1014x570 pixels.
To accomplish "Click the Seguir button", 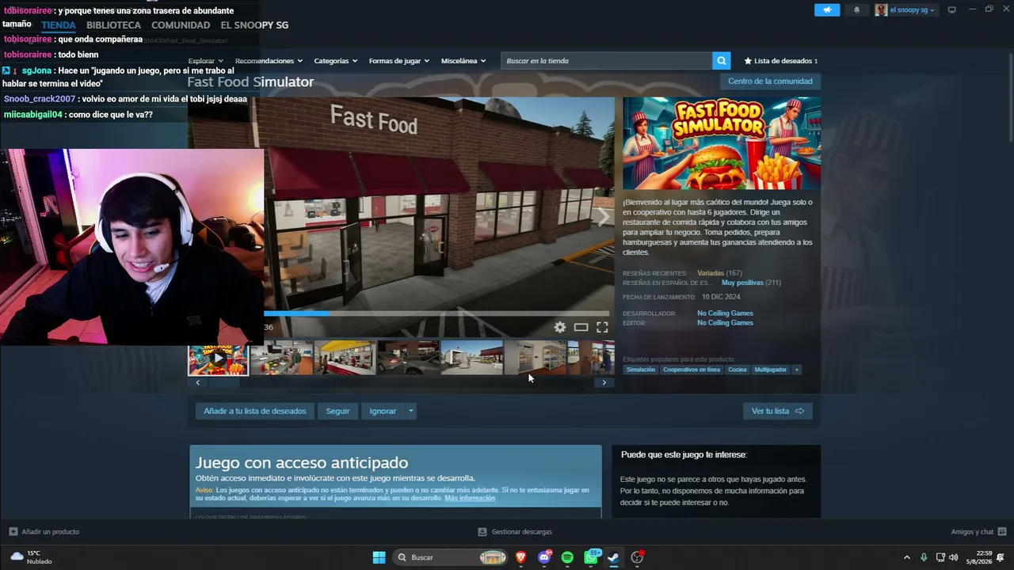I will (x=337, y=411).
